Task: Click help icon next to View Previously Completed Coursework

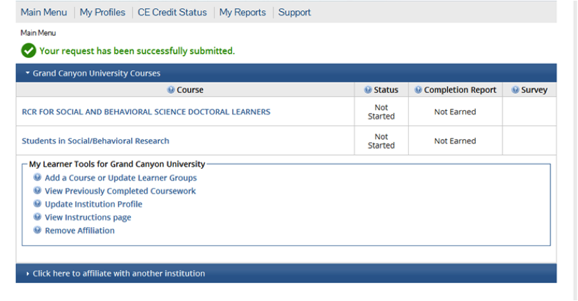Action: pyautogui.click(x=37, y=190)
